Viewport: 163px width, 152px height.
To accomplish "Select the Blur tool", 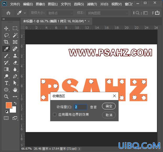I will [15, 69].
